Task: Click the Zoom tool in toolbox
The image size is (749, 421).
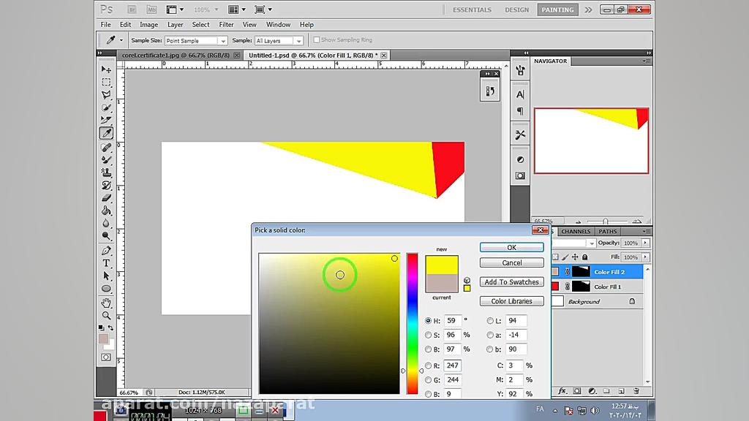Action: 106,315
